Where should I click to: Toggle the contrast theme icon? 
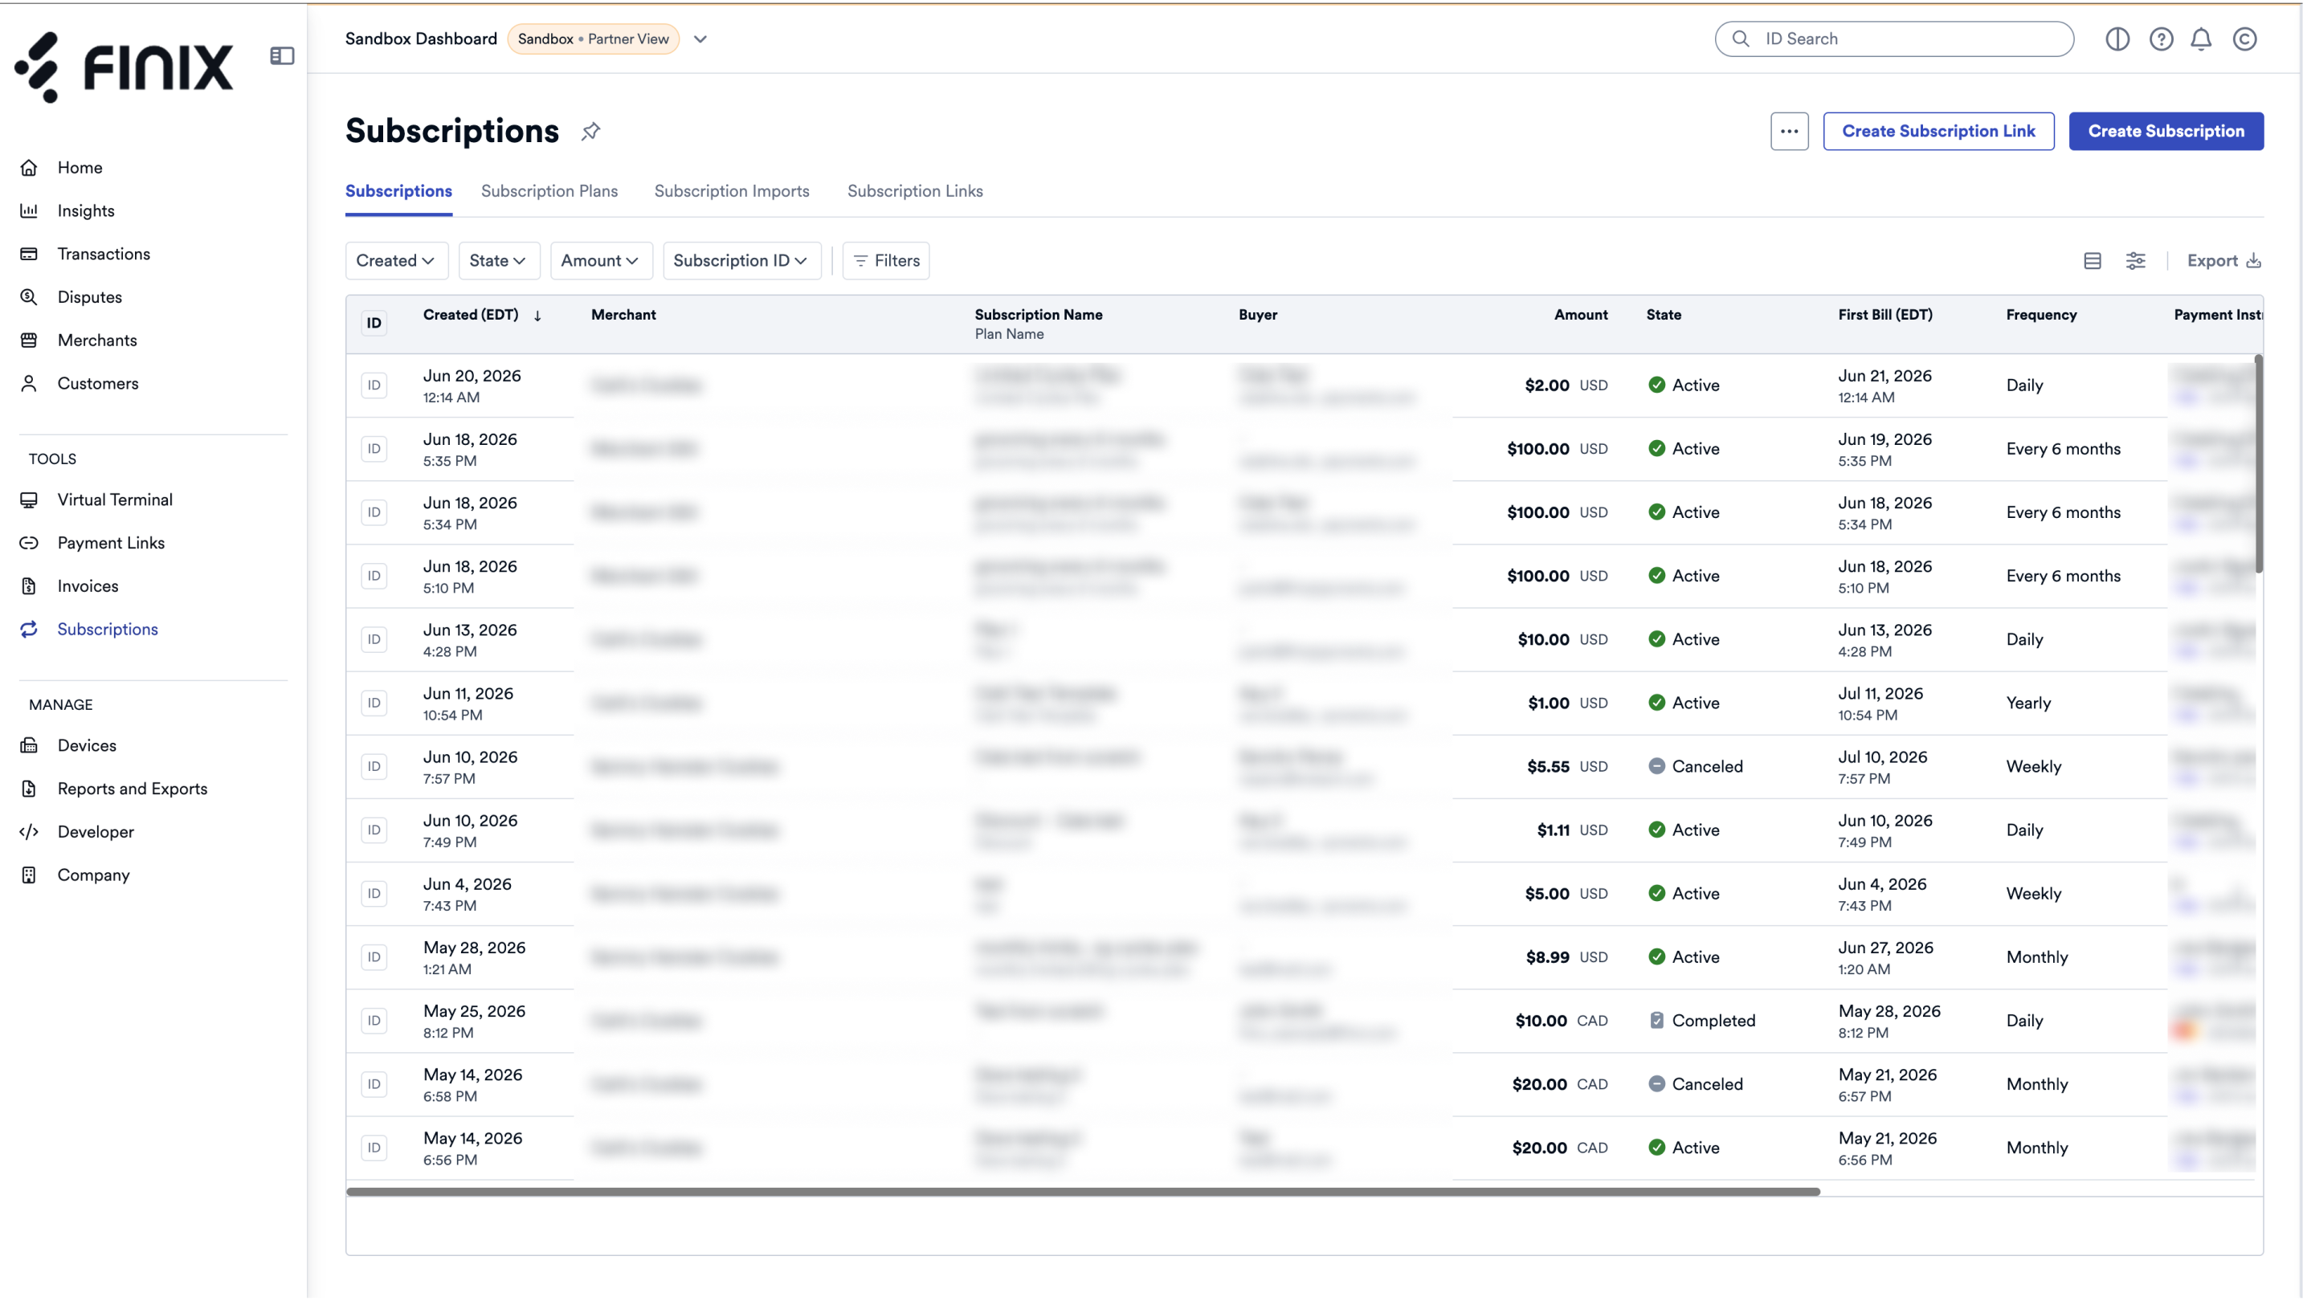pos(2117,39)
